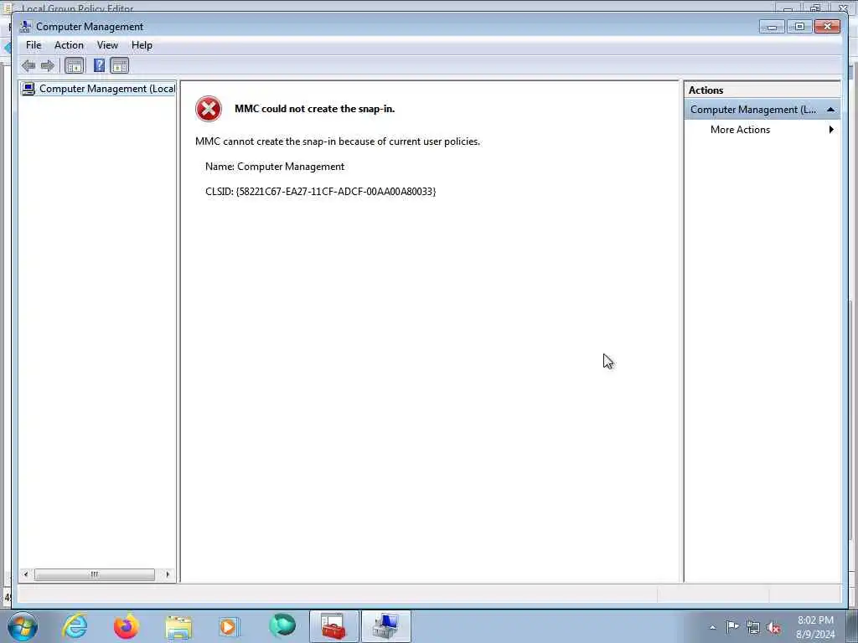Toggle Show/Hide Action Pane toolbar icon

[120, 66]
